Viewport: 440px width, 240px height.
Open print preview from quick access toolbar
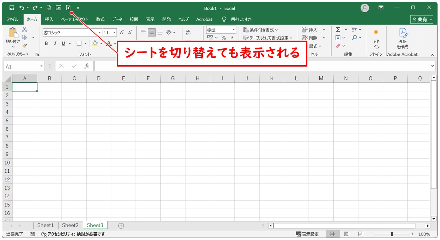[x=49, y=8]
